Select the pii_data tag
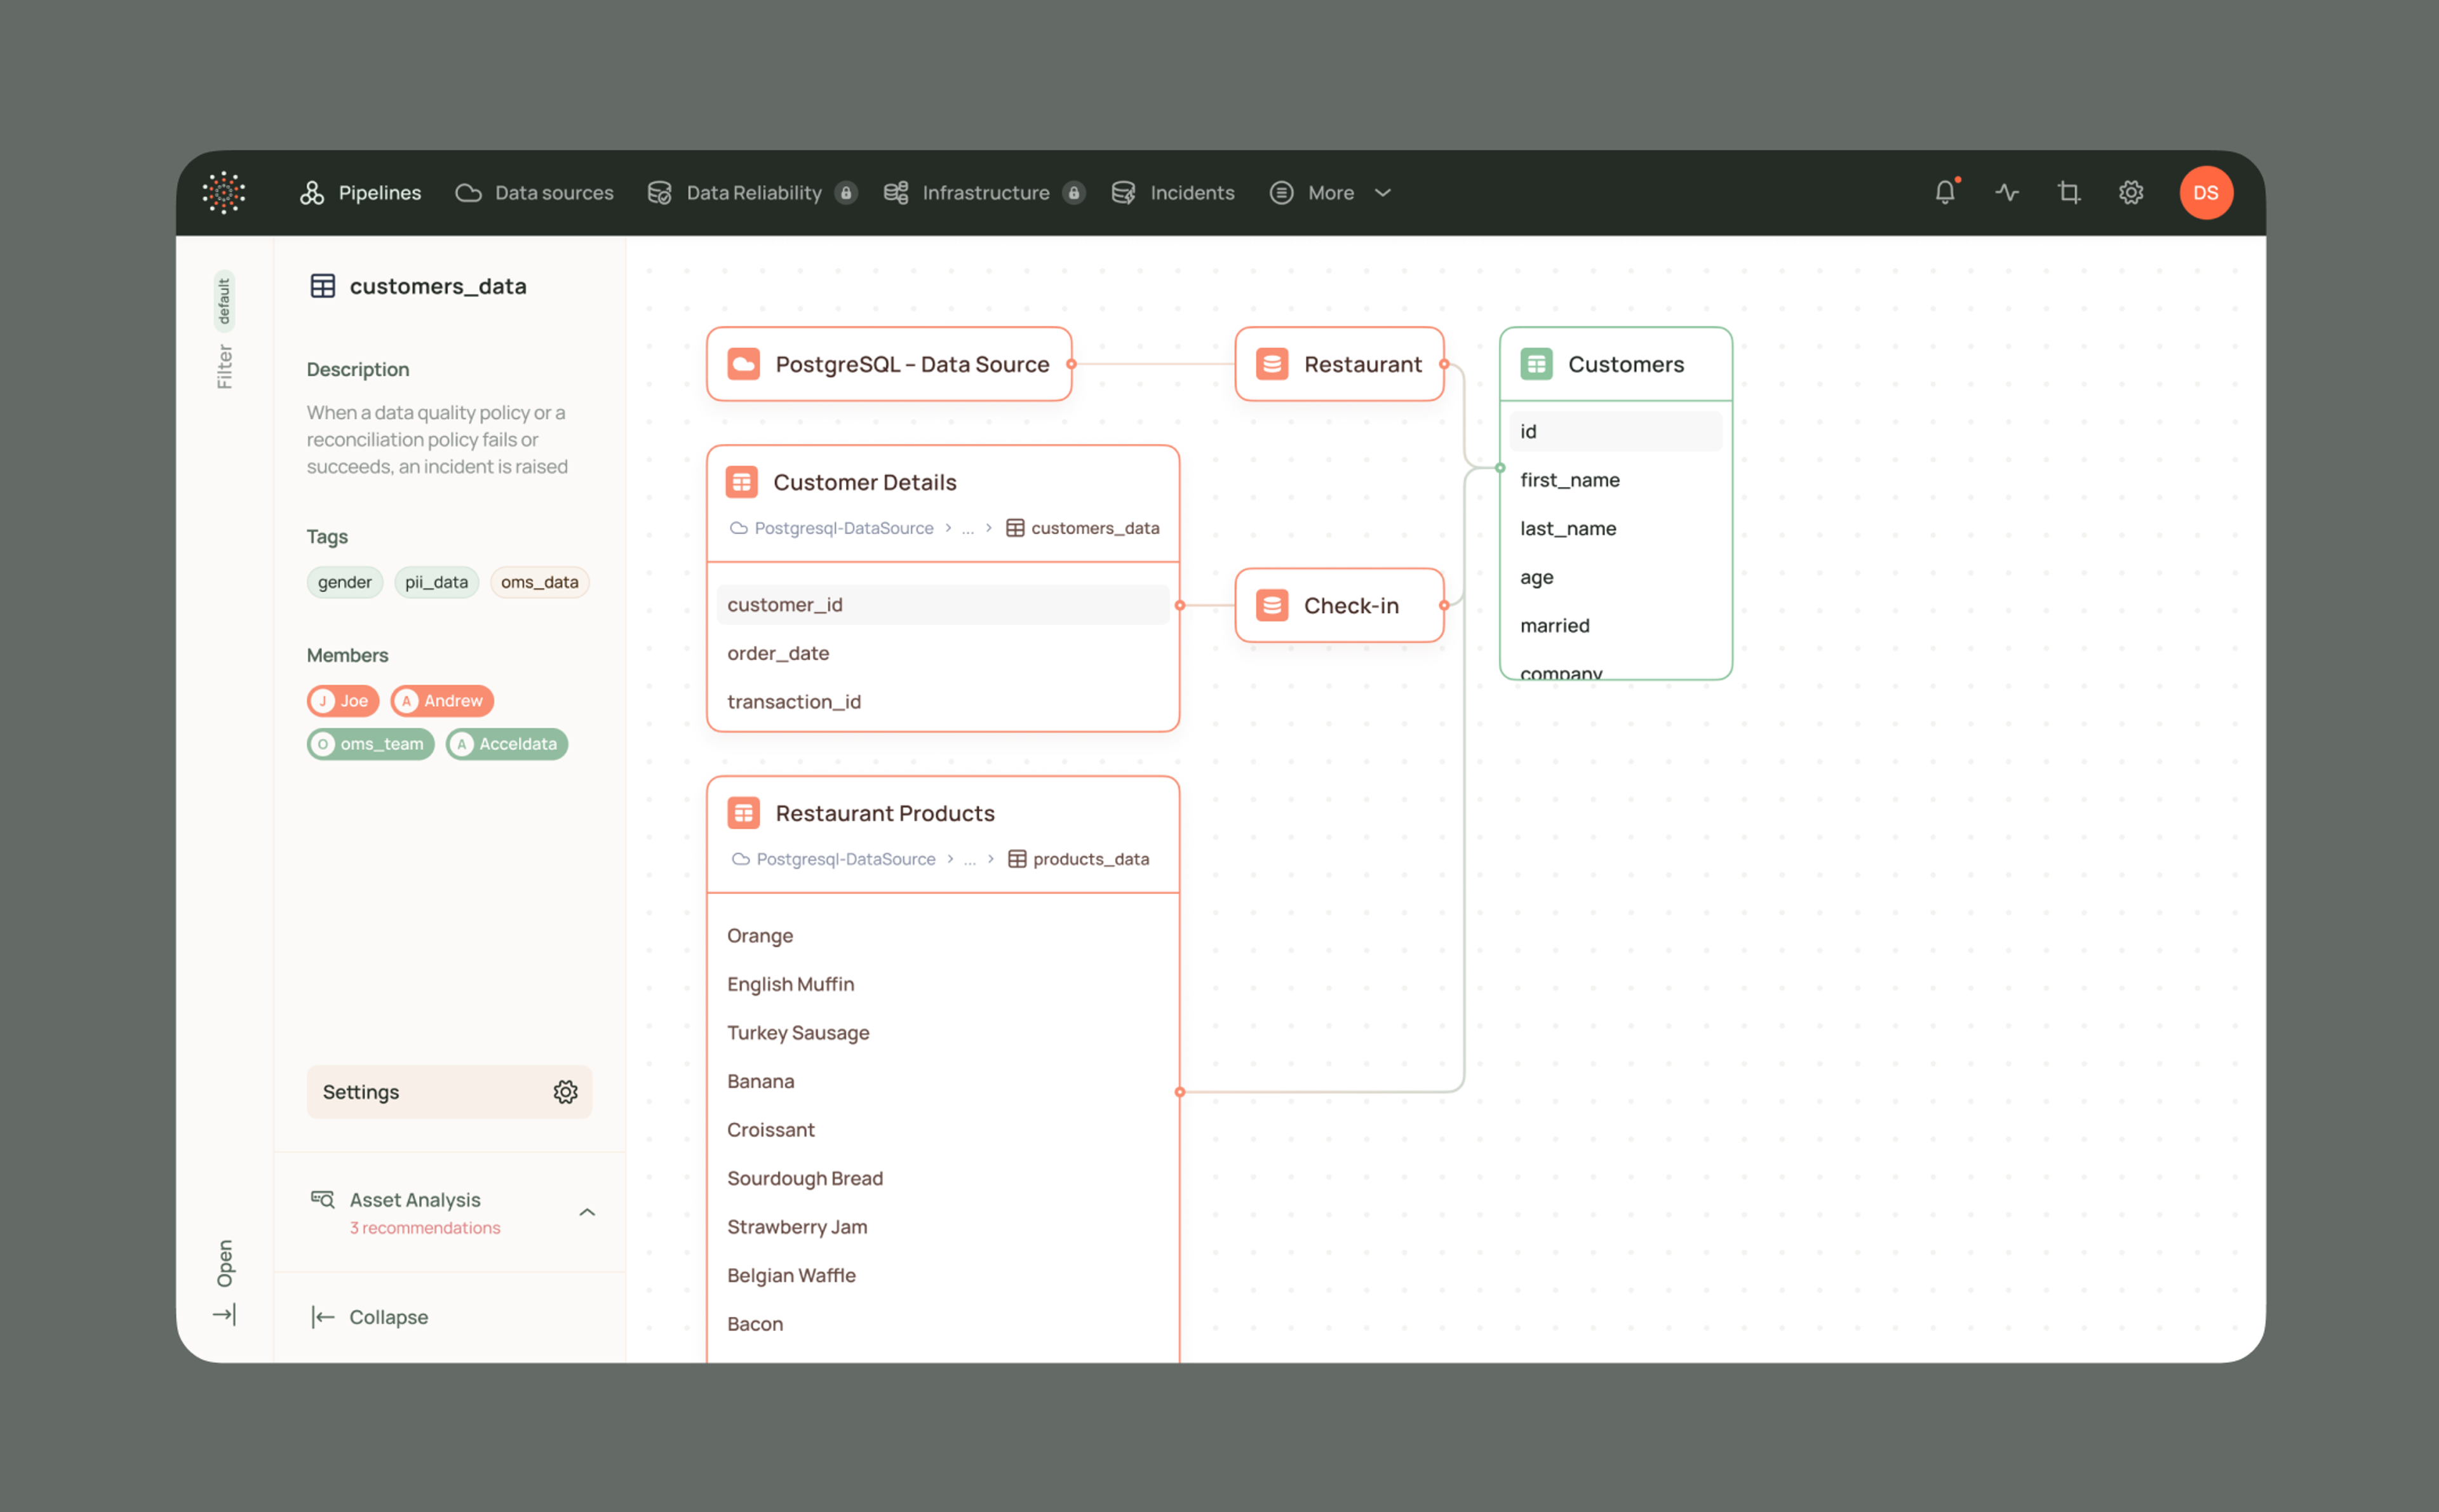This screenshot has width=2439, height=1512. click(437, 582)
